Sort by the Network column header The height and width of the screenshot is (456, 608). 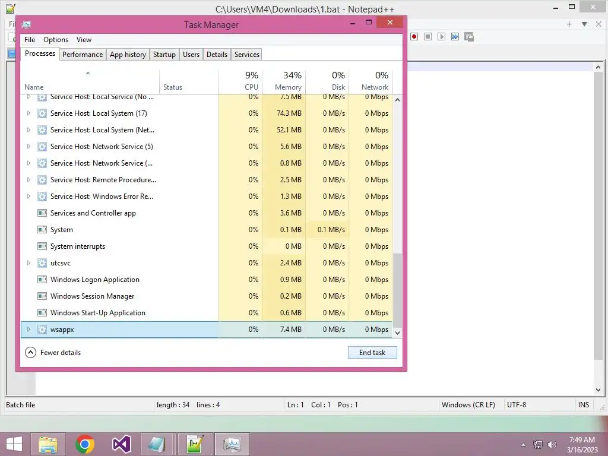(x=370, y=81)
